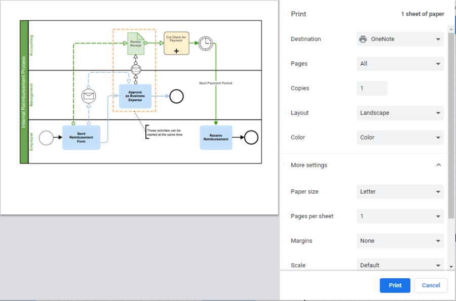Change the Layout dropdown from Landscape
Viewport: 456px width, 301px height.
400,113
